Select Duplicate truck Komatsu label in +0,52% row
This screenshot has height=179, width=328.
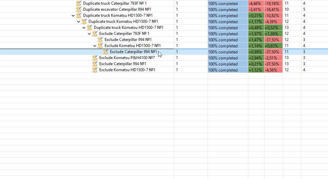[x=129, y=28]
